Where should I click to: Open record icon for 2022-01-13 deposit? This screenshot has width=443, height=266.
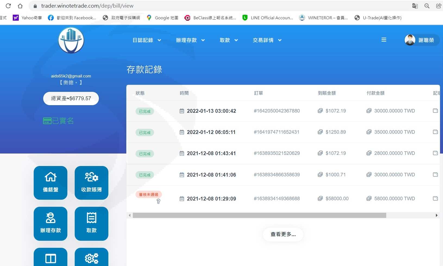click(x=435, y=111)
